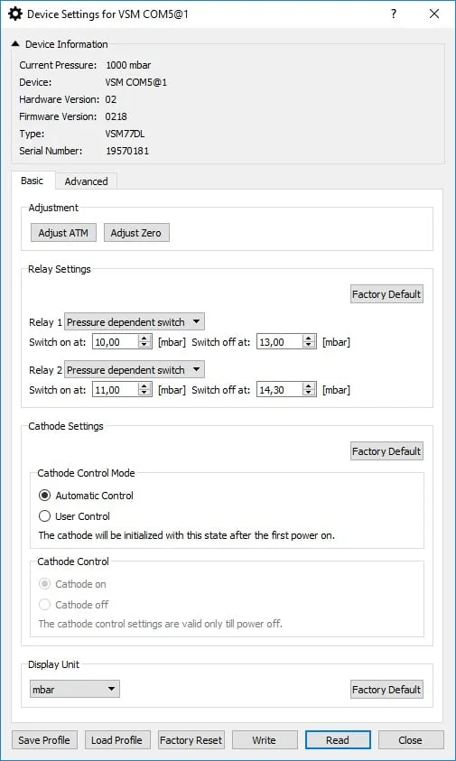The height and width of the screenshot is (761, 456).
Task: Select the Cathode off radio button
Action: click(44, 605)
